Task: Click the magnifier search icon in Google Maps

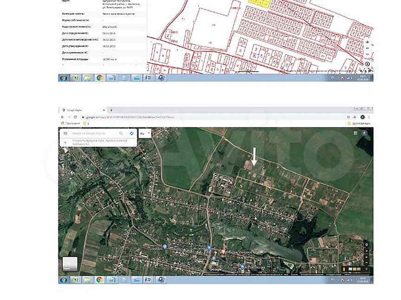Action: [121, 133]
